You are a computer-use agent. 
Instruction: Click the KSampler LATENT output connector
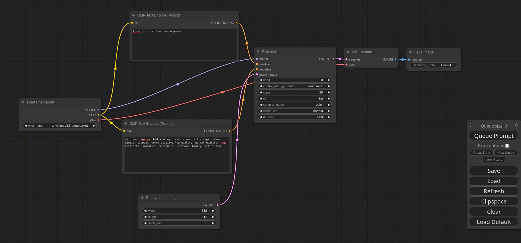pos(333,59)
